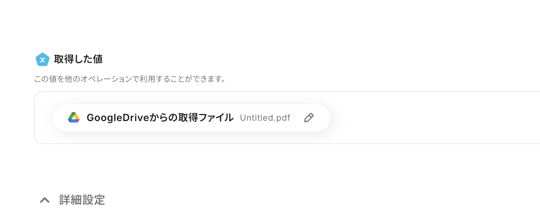Click the border of the 取得した値 container
This screenshot has height=211, width=540.
coord(34,118)
